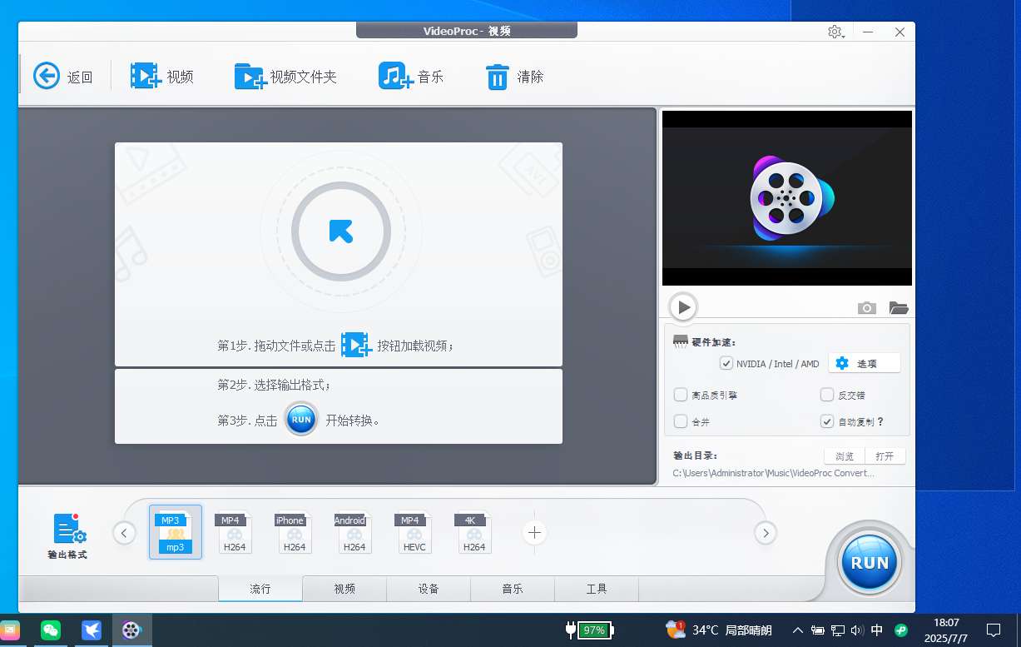The width and height of the screenshot is (1021, 647).
Task: Open the 输出格式 settings icon
Action: (x=70, y=529)
